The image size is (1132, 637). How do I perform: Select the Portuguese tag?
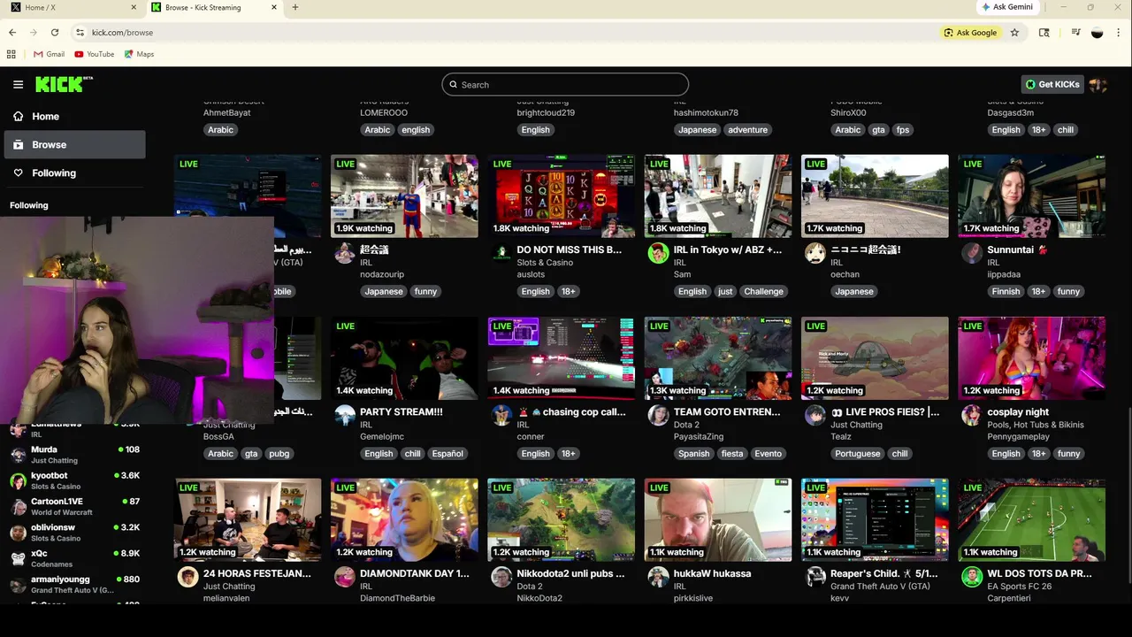click(857, 453)
